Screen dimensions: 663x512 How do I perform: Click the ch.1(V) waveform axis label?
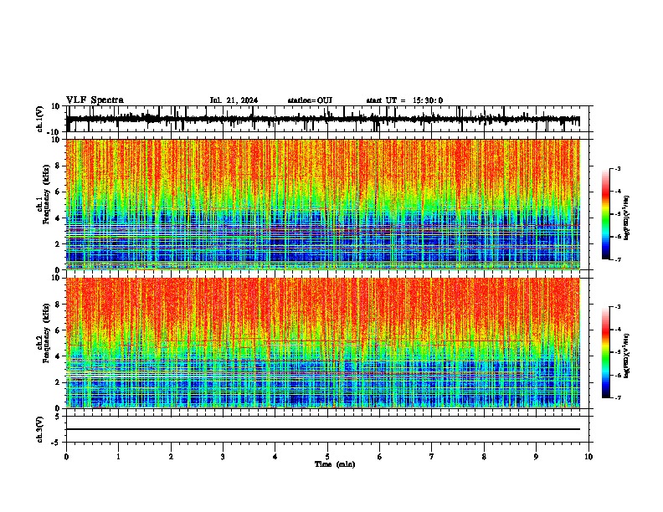coord(40,119)
